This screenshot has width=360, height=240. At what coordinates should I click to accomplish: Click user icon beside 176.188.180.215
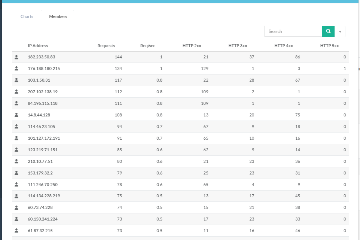(16, 69)
